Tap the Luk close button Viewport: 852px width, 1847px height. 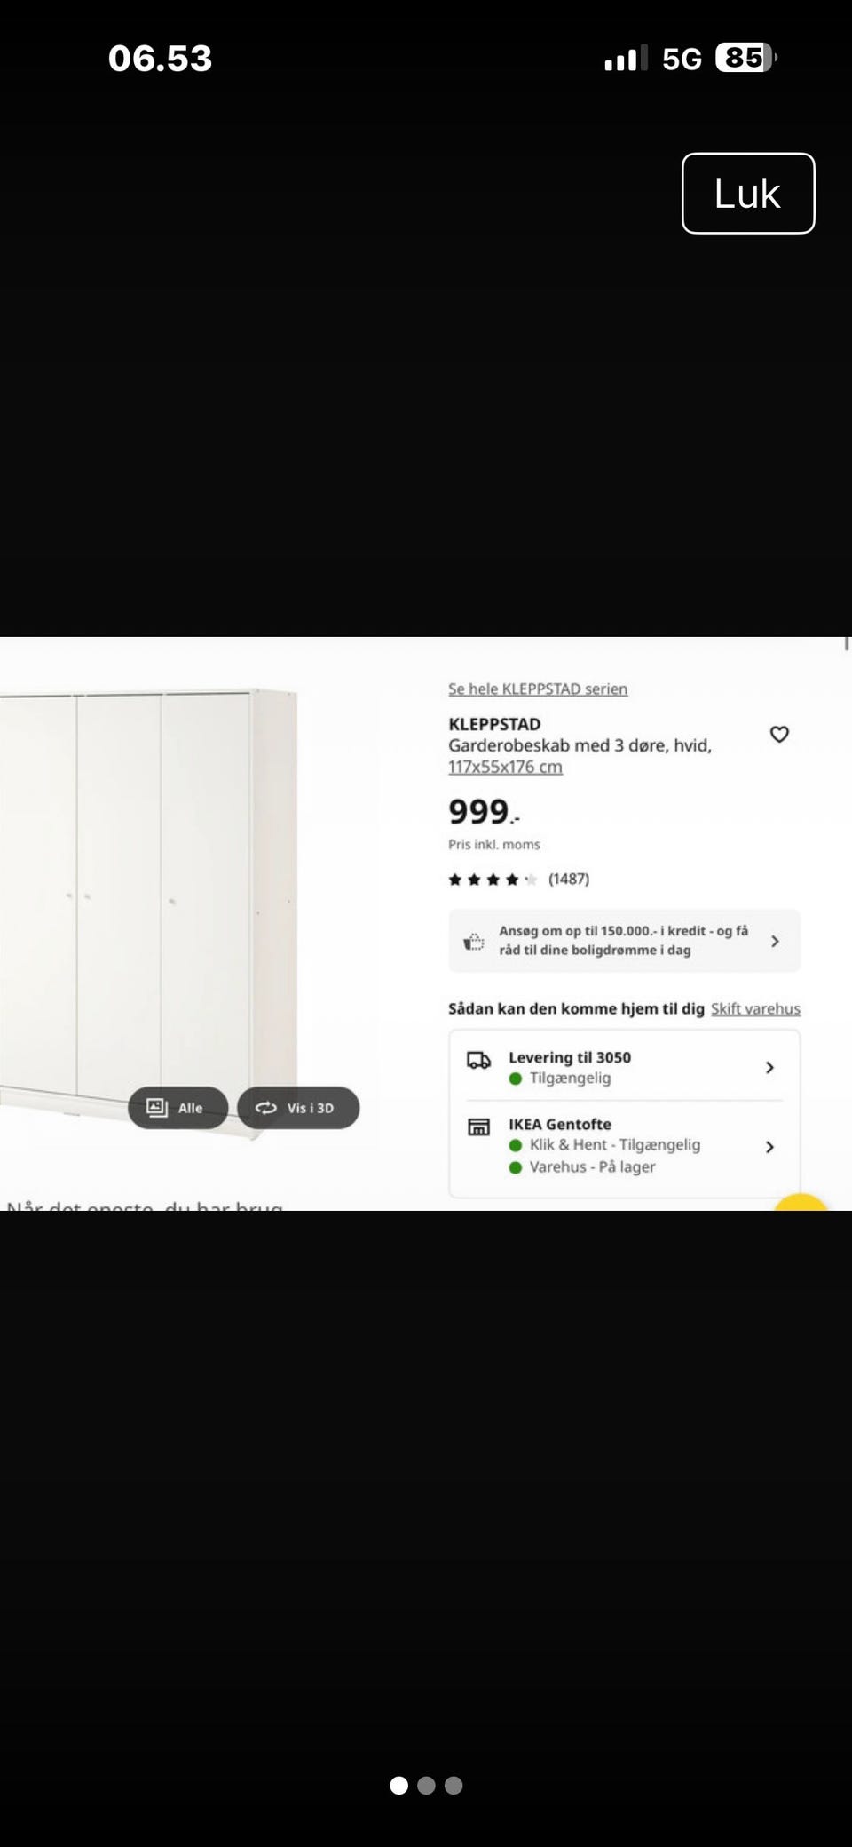(747, 193)
